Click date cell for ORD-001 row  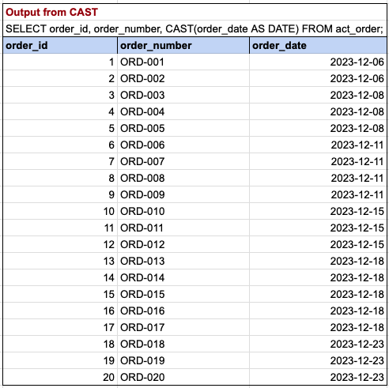pyautogui.click(x=318, y=62)
